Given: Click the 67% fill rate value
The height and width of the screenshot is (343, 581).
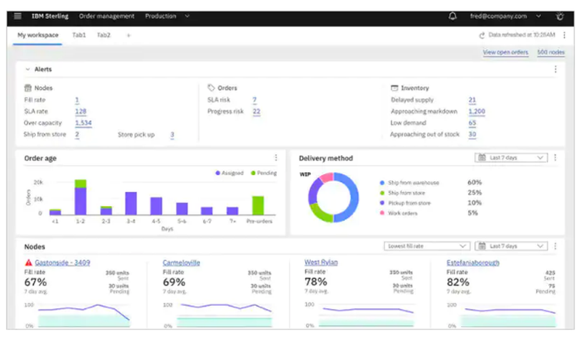Looking at the screenshot, I should pos(35,282).
